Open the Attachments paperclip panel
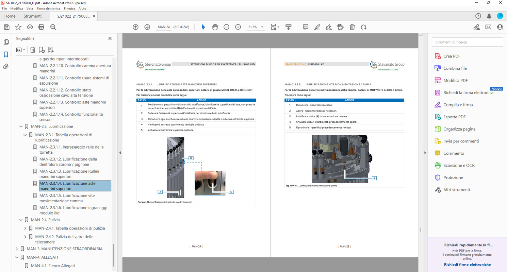 coord(6,67)
